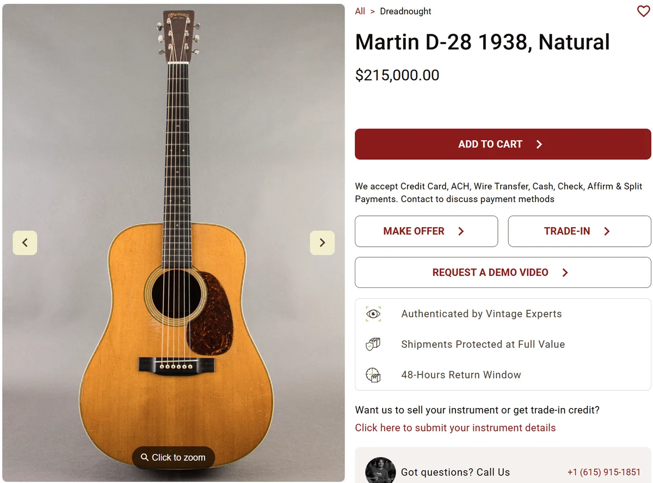653x483 pixels.
Task: Click here to submit your instrument details
Action: [455, 428]
